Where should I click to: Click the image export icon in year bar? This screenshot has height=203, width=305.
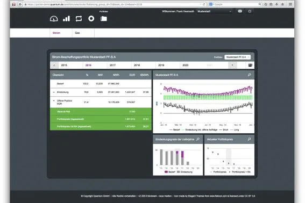(250, 65)
